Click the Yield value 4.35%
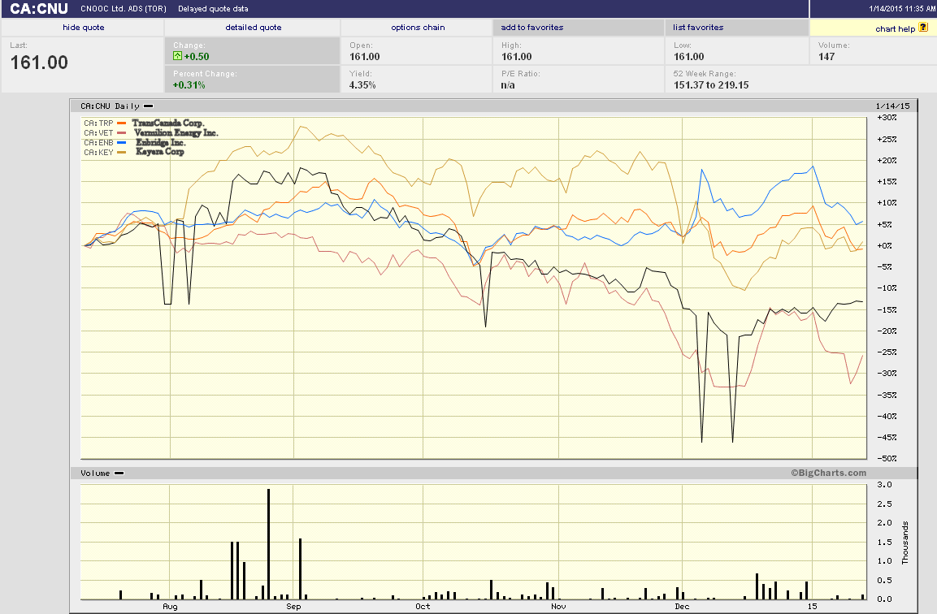The height and width of the screenshot is (614, 937). [x=362, y=84]
